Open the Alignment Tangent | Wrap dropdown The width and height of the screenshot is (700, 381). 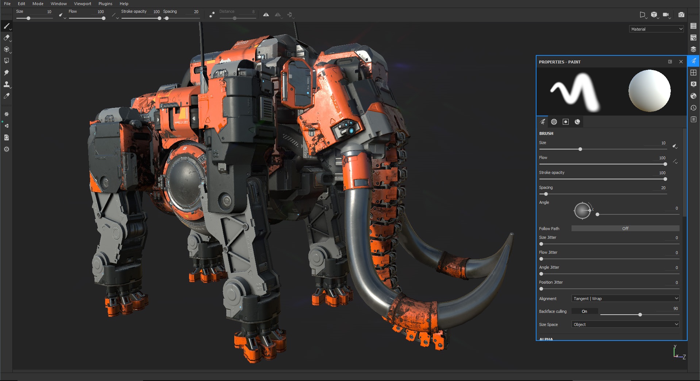625,298
